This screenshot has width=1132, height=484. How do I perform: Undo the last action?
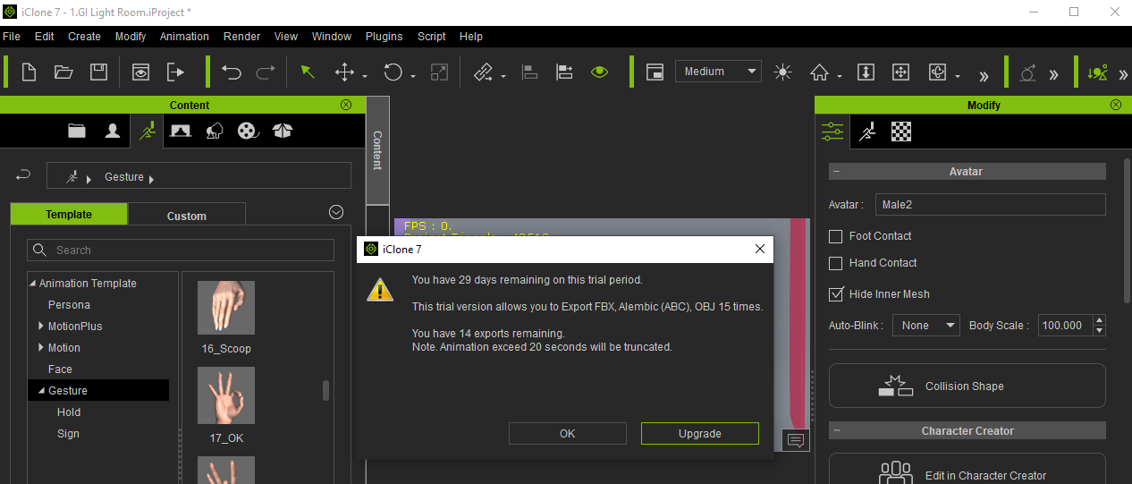[x=232, y=72]
